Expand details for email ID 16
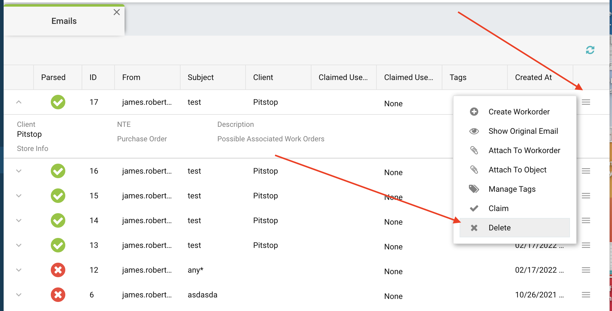 [x=19, y=171]
